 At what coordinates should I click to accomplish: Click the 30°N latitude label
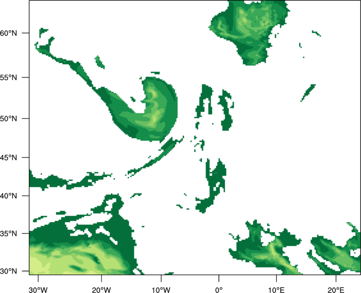tap(9, 271)
